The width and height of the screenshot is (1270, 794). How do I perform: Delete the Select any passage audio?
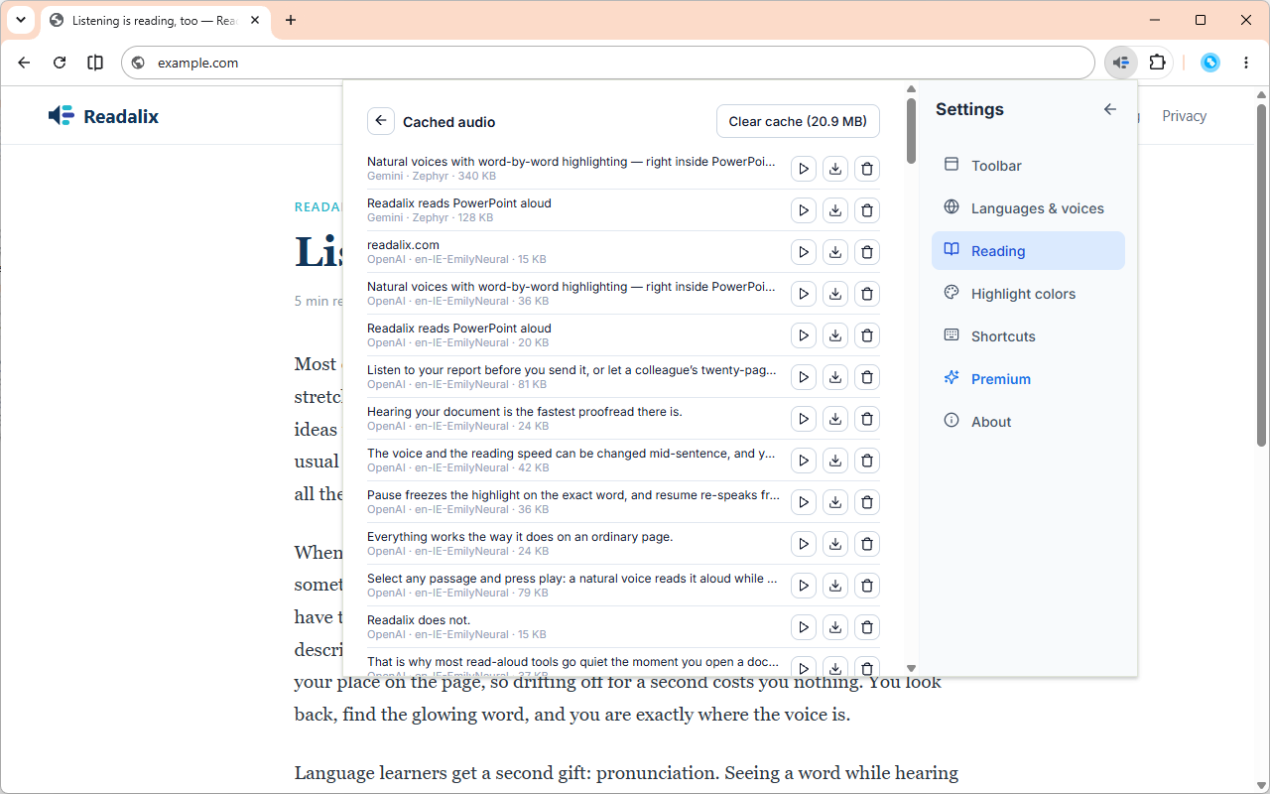pyautogui.click(x=867, y=586)
